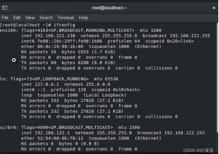
Task: Click the ens160 MAC address 00:0c:29:98:1b:86
Action: (x=60, y=46)
